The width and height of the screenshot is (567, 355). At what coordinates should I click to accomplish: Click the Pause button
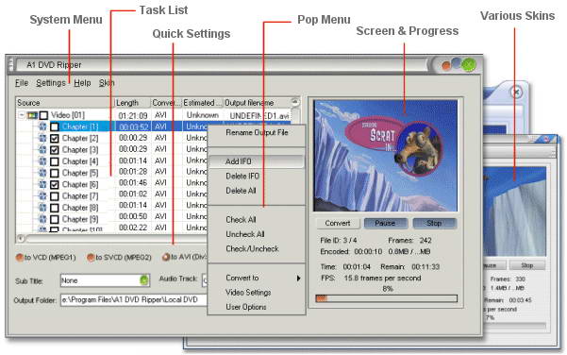(385, 223)
